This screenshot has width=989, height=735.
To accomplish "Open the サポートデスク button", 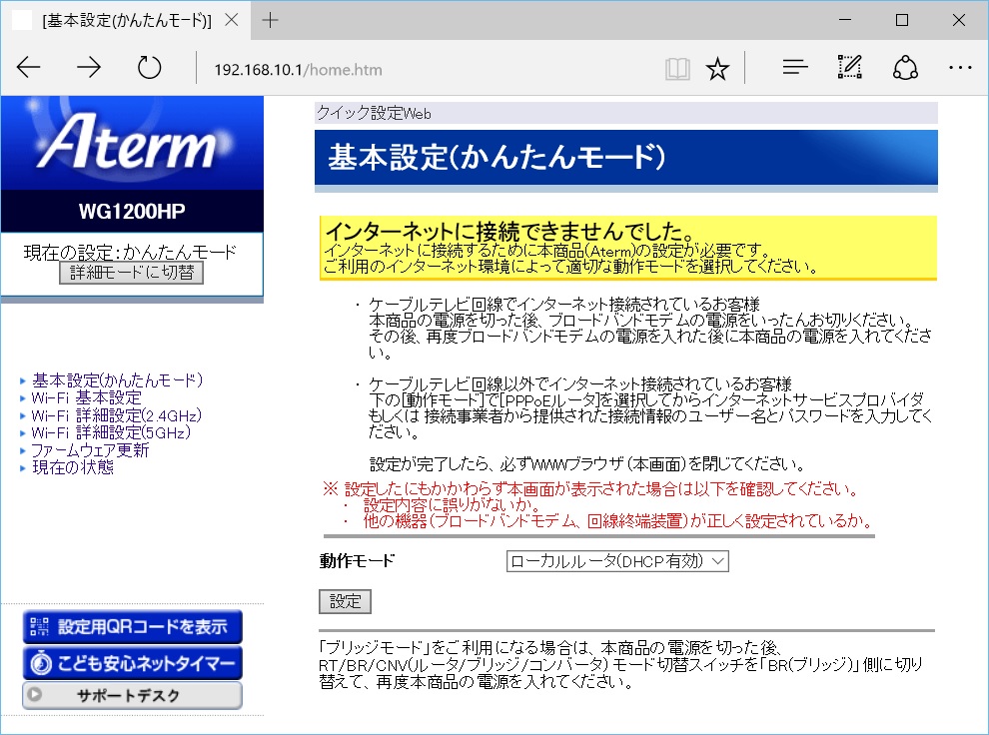I will point(133,695).
